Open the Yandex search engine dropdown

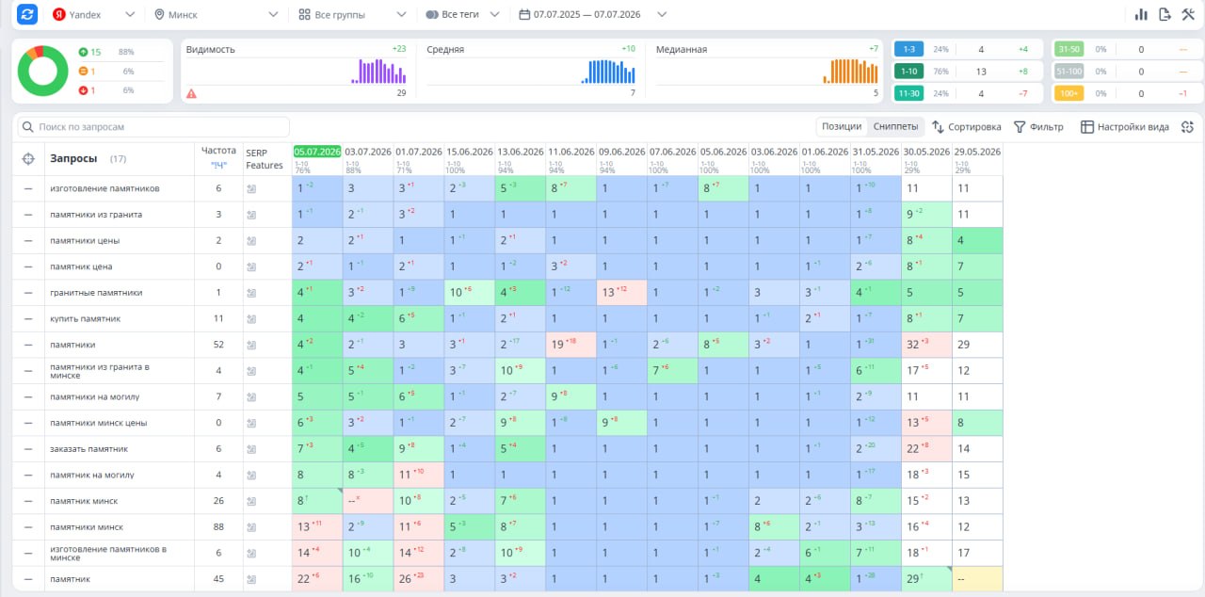(x=93, y=15)
